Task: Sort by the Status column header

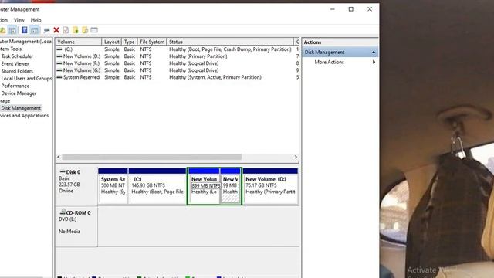Action: tap(230, 42)
